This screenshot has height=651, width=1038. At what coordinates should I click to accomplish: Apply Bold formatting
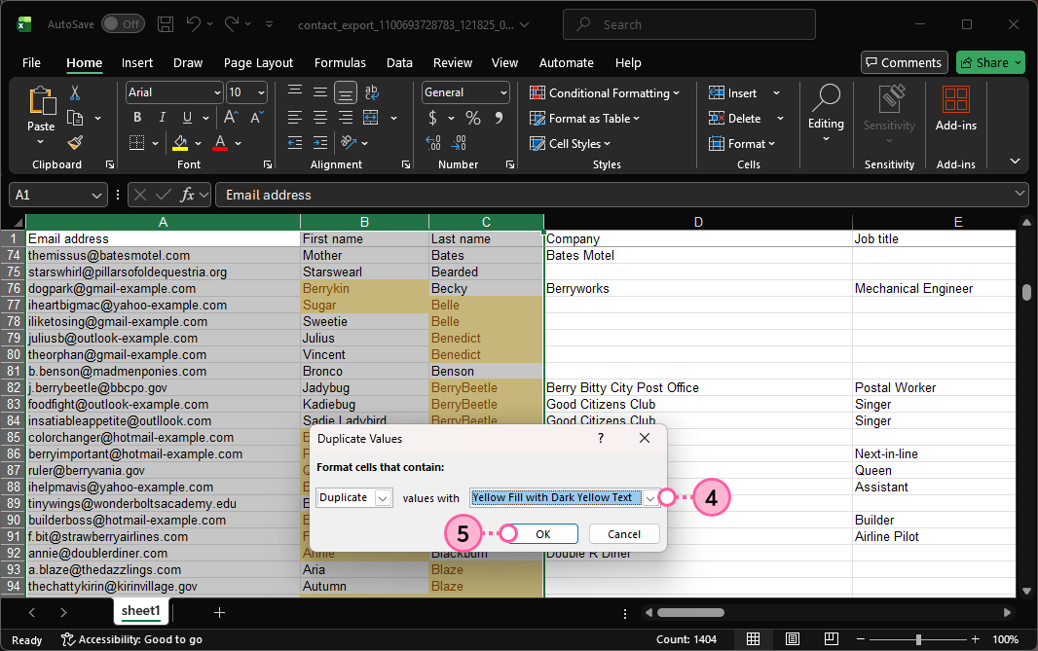(x=137, y=118)
